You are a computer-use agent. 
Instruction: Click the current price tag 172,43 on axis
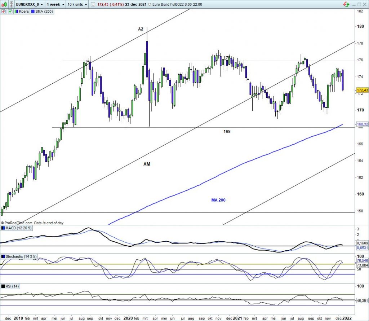click(x=361, y=90)
